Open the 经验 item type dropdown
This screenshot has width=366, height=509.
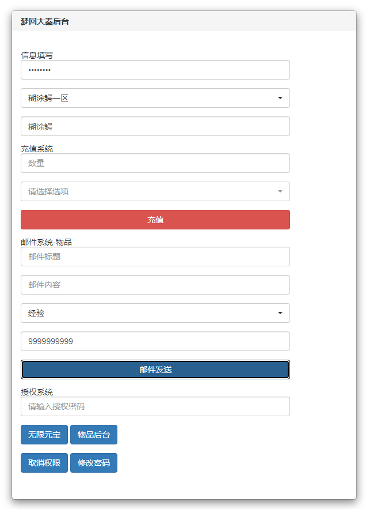point(155,313)
